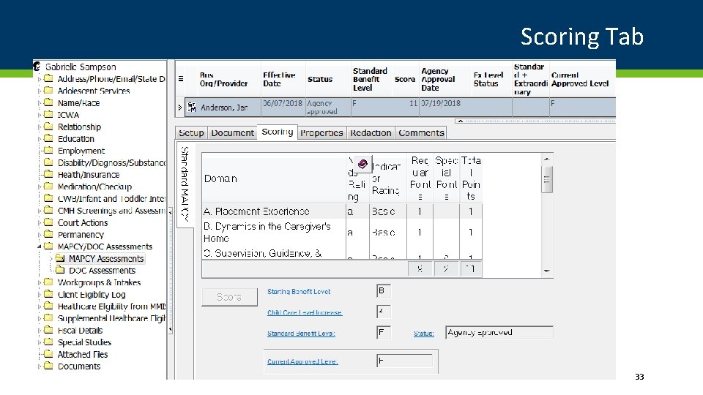
Task: Expand the Permanency tree node
Action: 39,235
